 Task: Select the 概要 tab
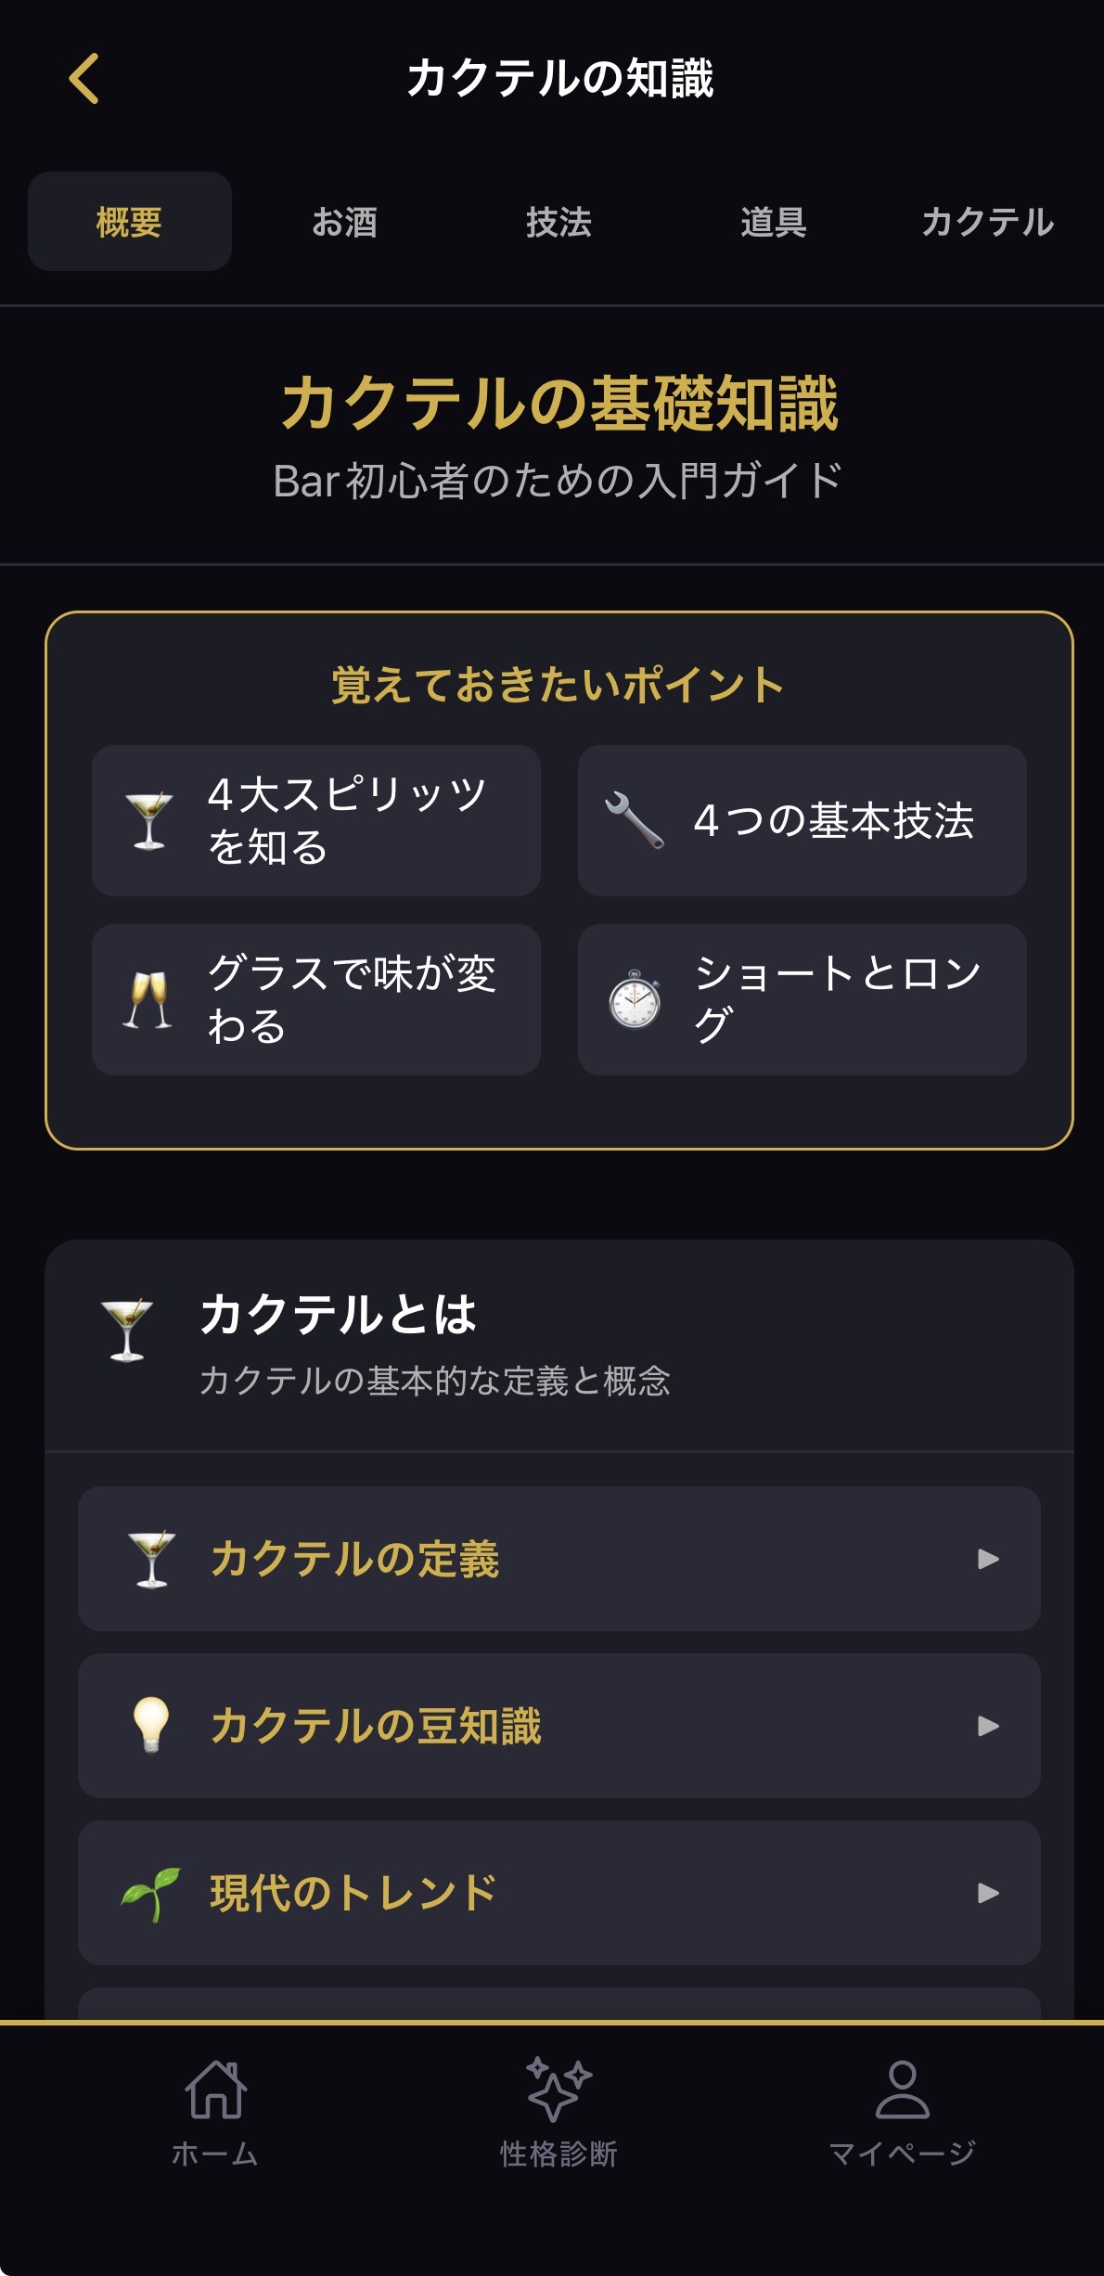(130, 223)
